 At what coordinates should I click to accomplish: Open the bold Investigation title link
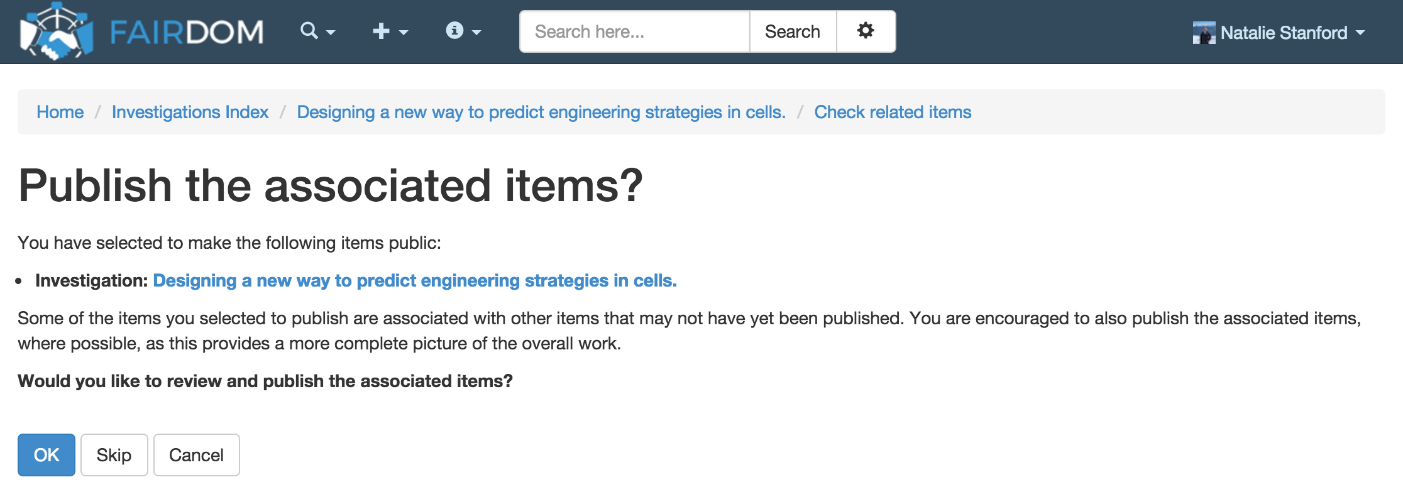click(415, 280)
